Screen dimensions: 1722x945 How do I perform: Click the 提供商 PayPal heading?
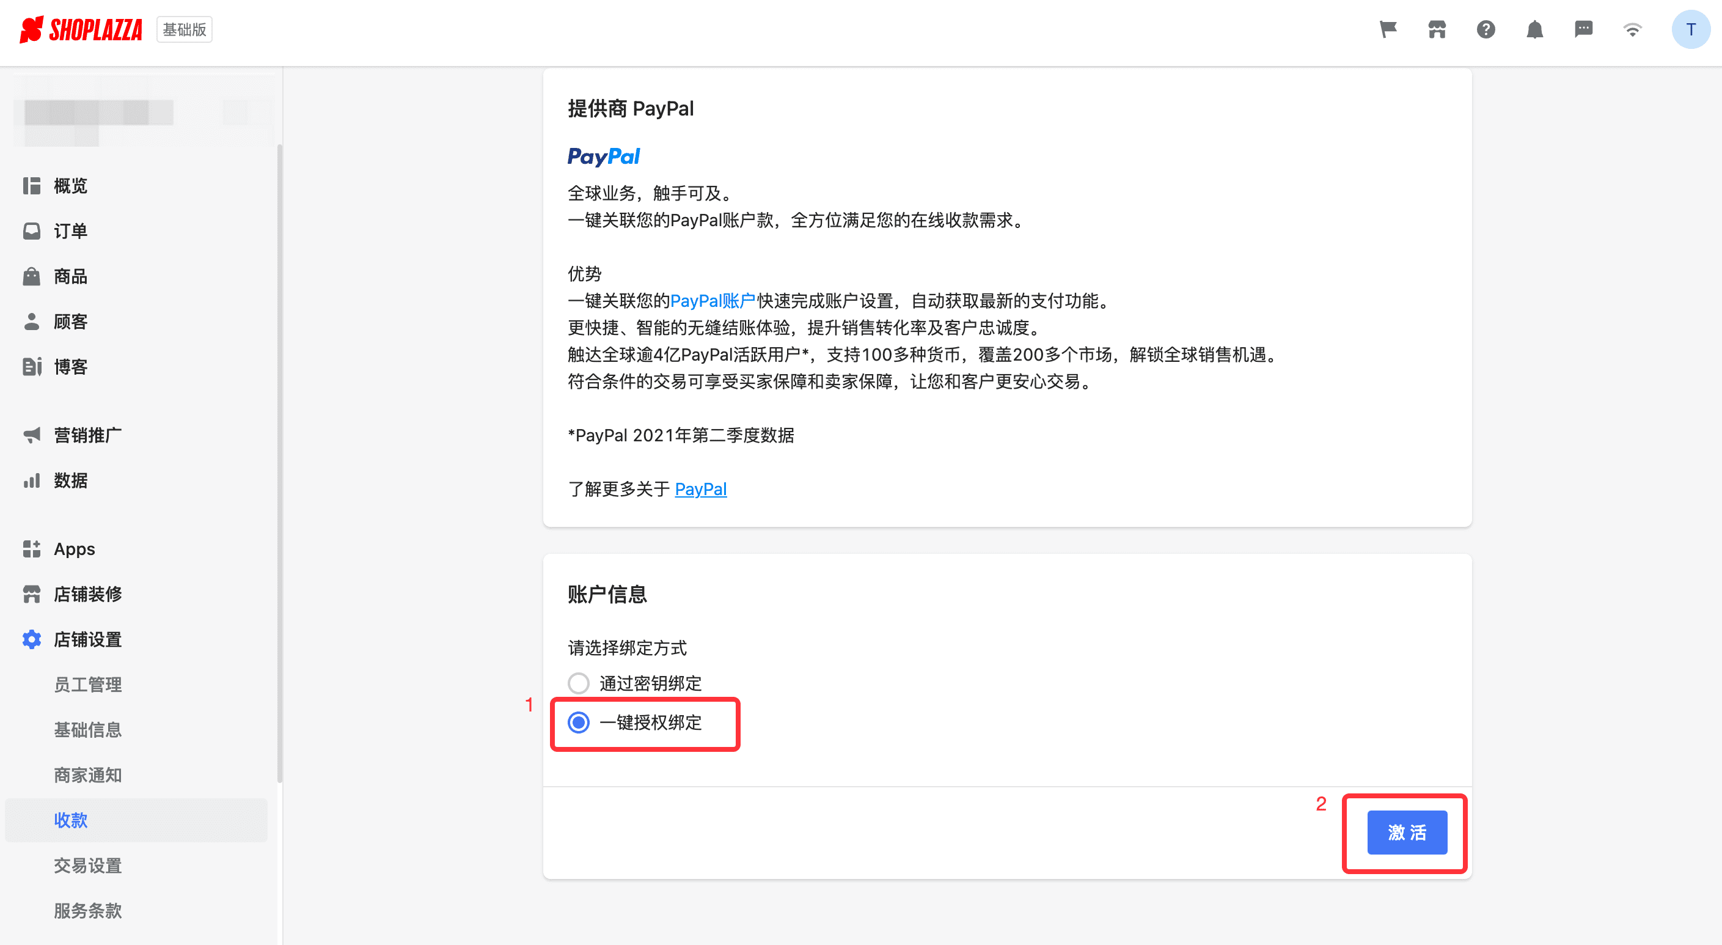coord(631,108)
